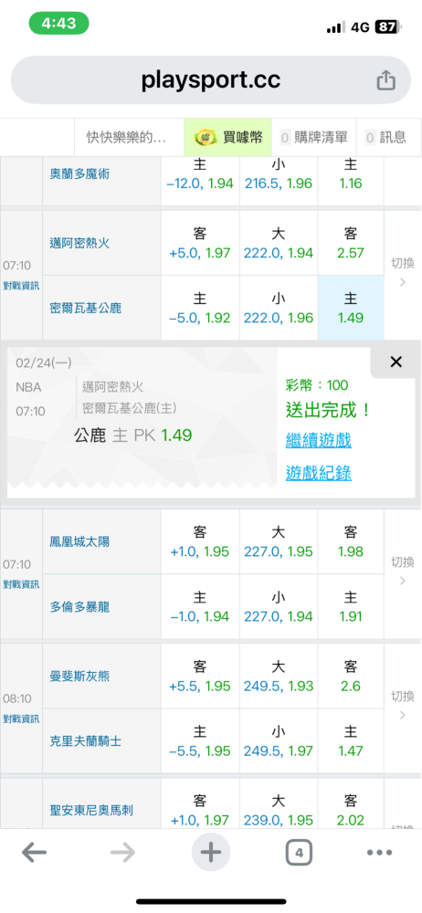The image size is (422, 913).
Task: Select 鳳凰城太陽 客 +1.0, 1.95 spread
Action: click(x=200, y=541)
